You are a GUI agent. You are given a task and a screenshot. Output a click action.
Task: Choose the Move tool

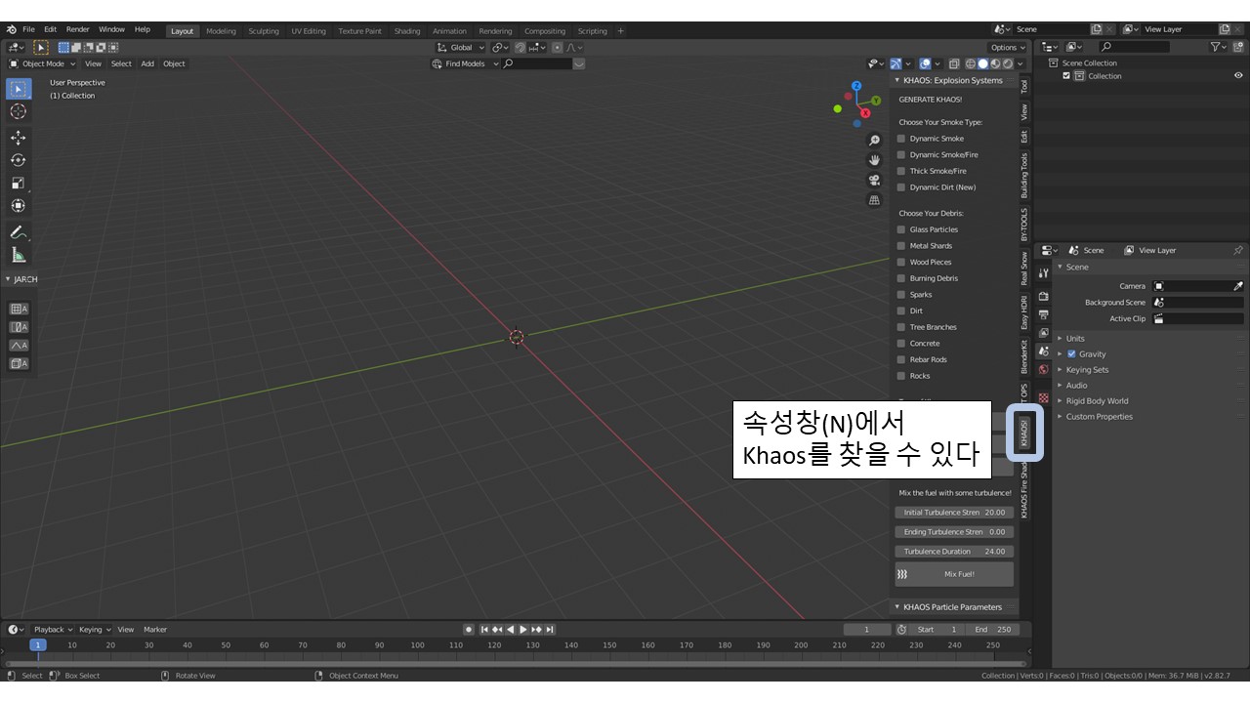coord(19,138)
